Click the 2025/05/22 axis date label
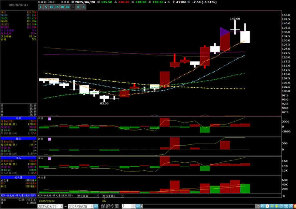 47,201
